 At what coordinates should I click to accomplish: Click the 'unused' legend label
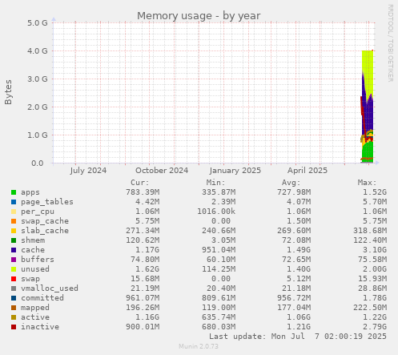[x=35, y=269]
